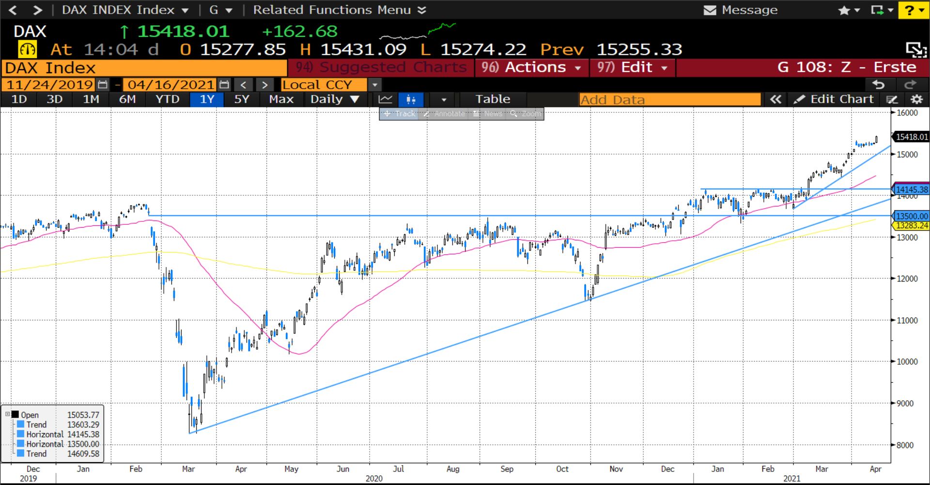Toggle the News overlay

487,114
